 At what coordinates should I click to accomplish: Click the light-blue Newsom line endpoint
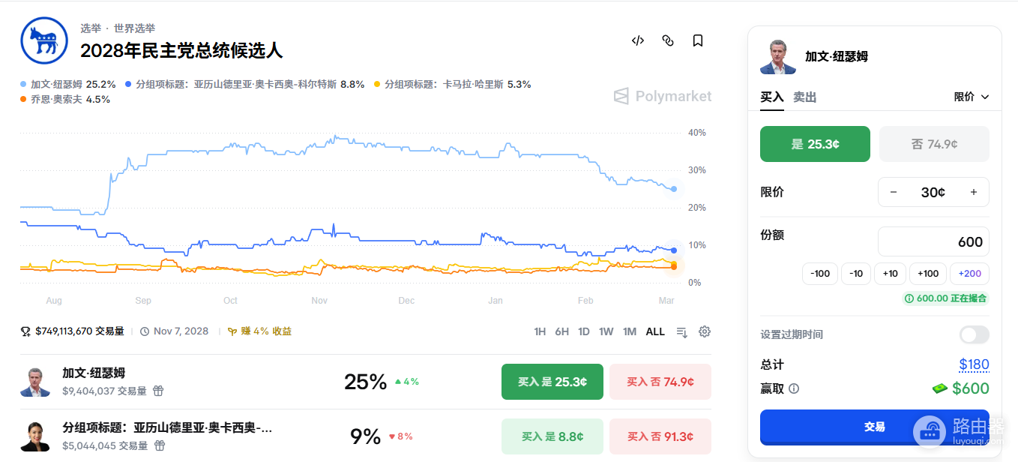click(x=674, y=189)
